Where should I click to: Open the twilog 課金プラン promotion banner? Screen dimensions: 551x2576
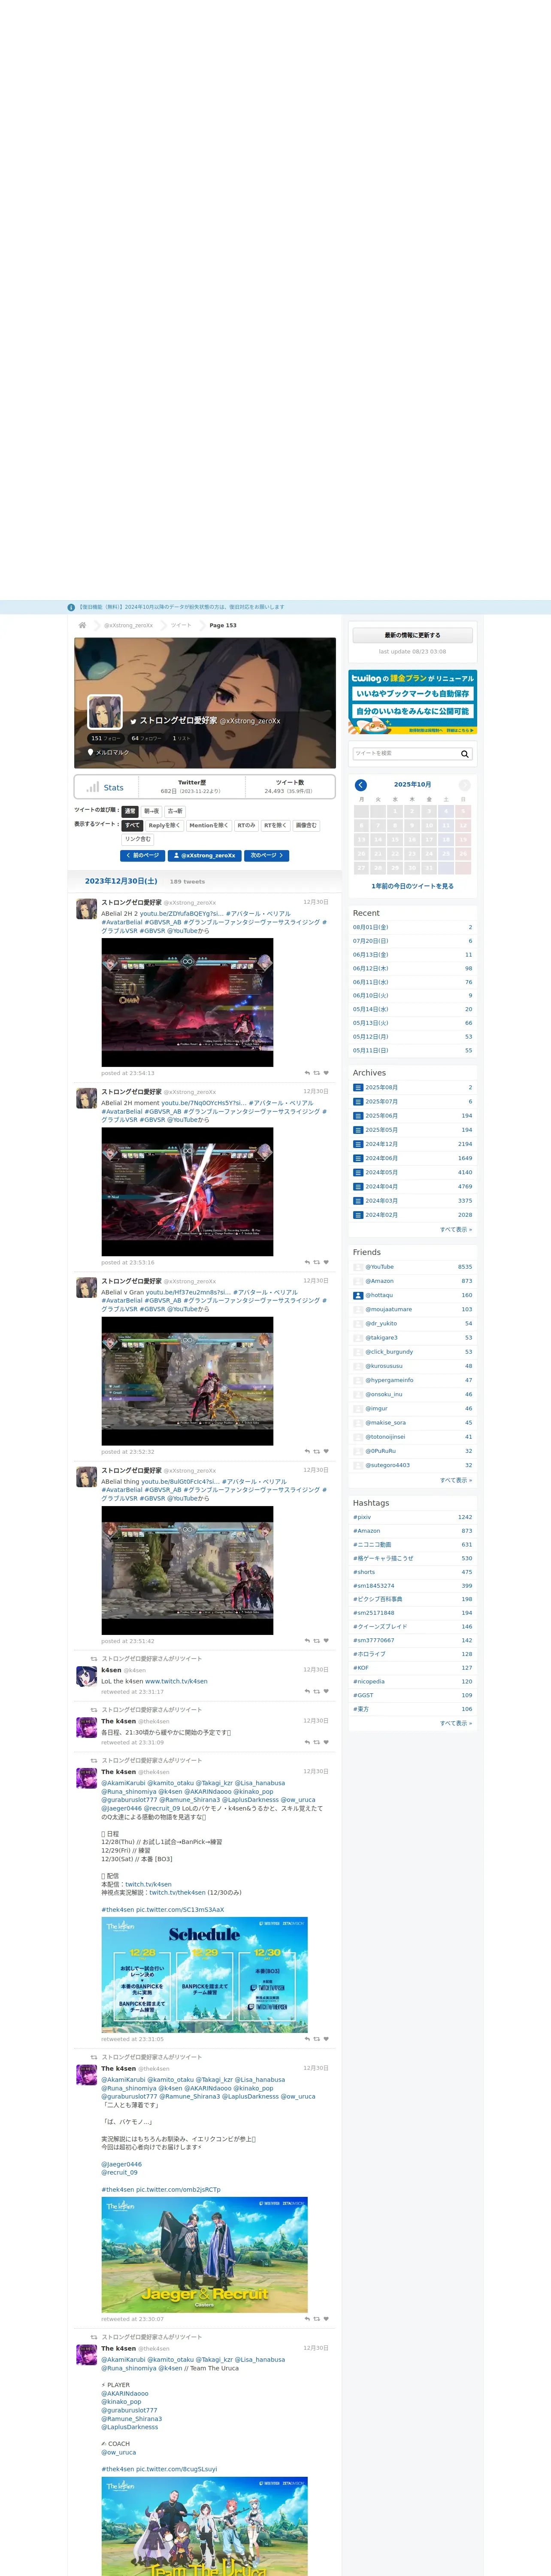click(412, 702)
